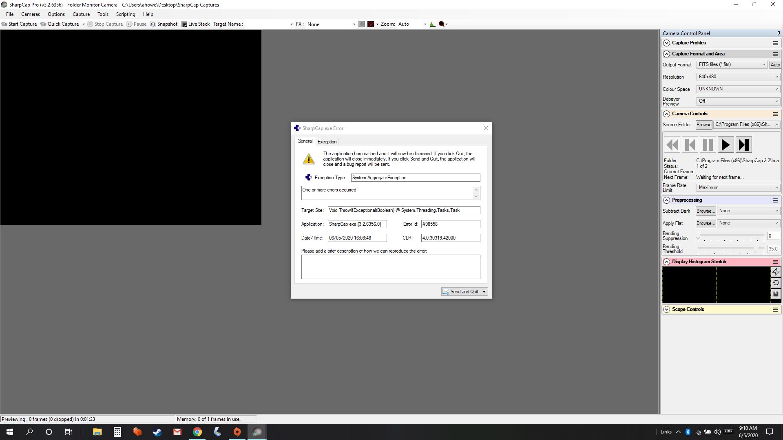Open Capture Format and Area hamburger menu

(775, 54)
